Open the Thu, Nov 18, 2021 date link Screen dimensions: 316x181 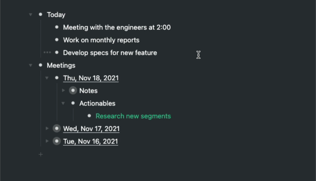click(x=91, y=78)
